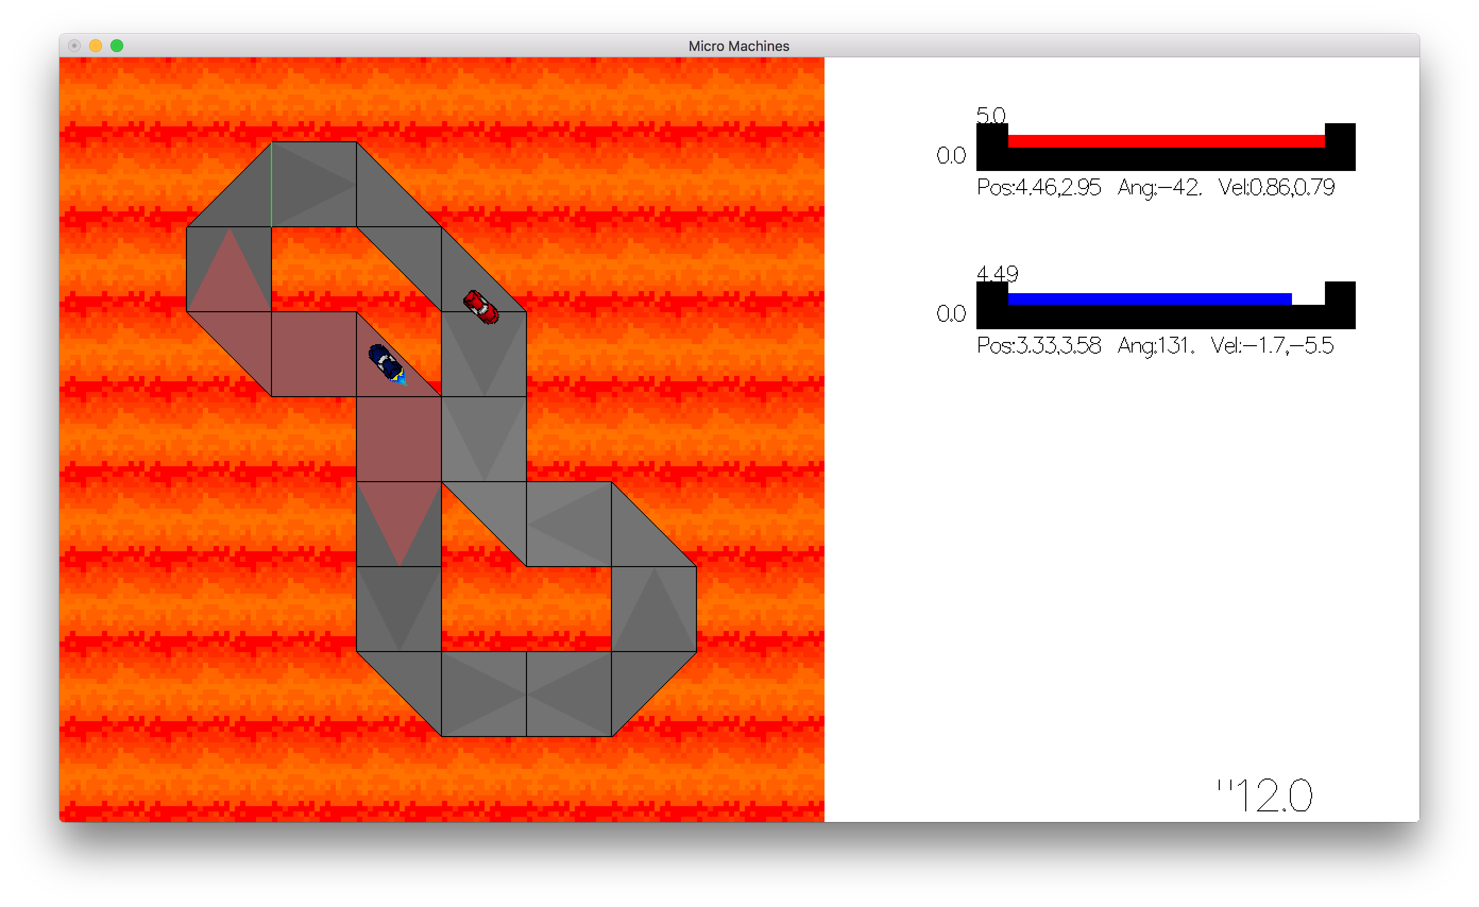Click the red car's Pos:4.46,2.95 readout

click(1039, 188)
